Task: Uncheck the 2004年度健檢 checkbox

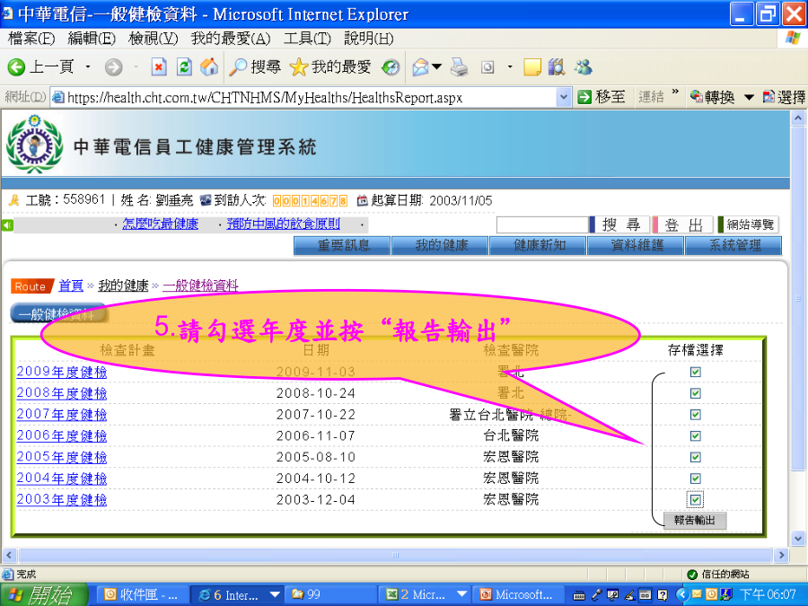Action: [695, 479]
